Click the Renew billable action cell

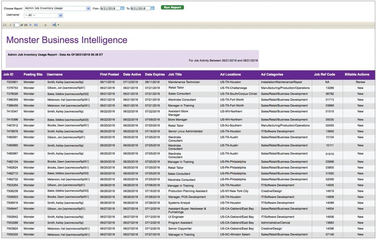point(360,82)
